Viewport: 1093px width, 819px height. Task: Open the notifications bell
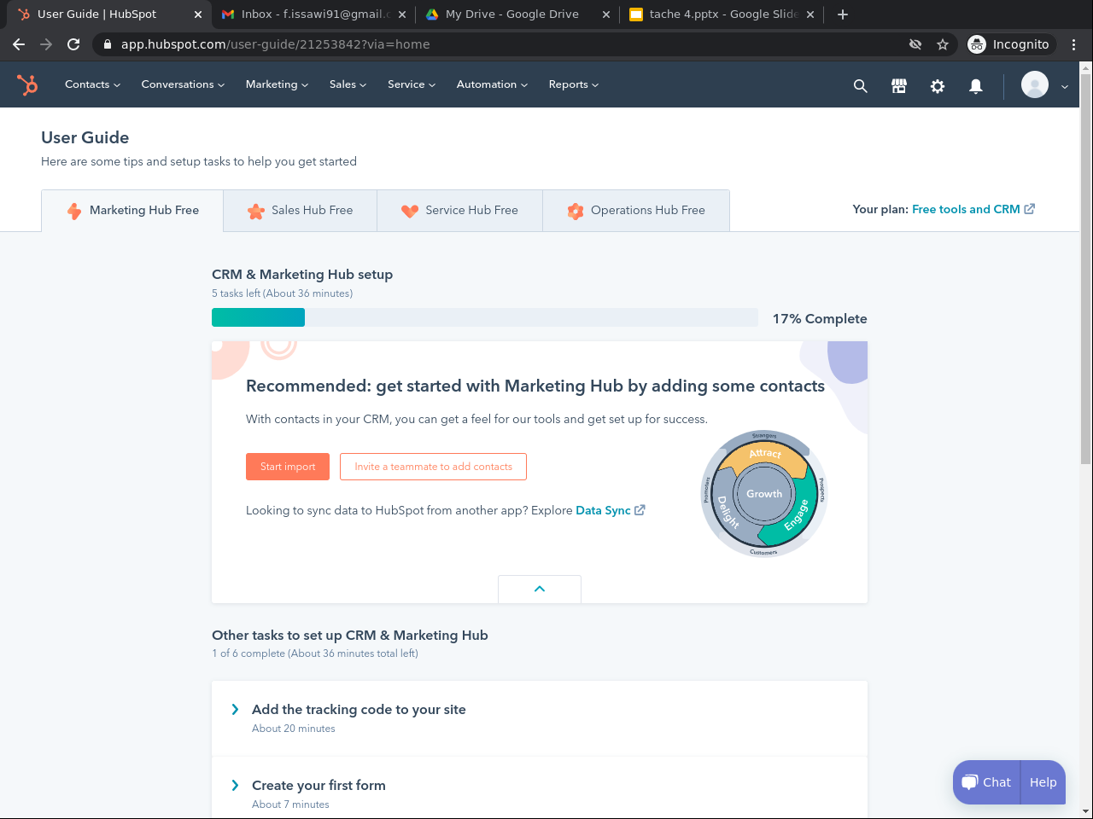point(975,85)
